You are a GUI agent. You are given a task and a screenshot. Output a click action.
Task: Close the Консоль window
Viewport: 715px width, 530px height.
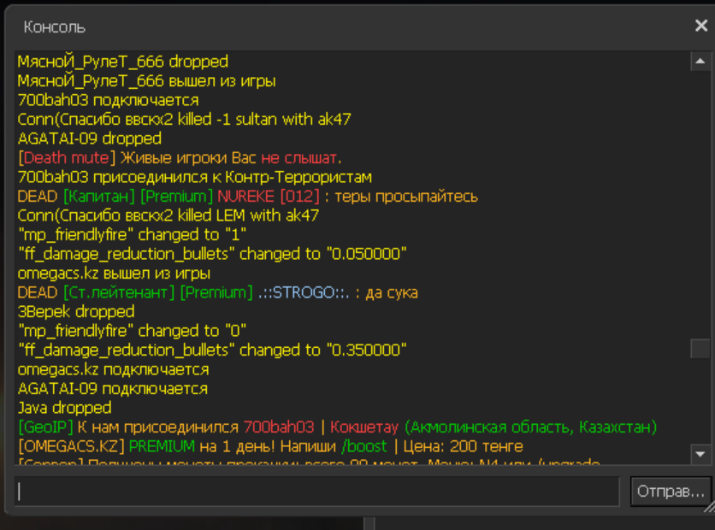700,26
